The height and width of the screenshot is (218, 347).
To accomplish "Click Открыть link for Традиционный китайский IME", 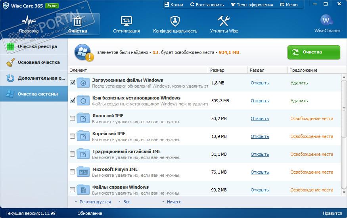I will (x=260, y=154).
